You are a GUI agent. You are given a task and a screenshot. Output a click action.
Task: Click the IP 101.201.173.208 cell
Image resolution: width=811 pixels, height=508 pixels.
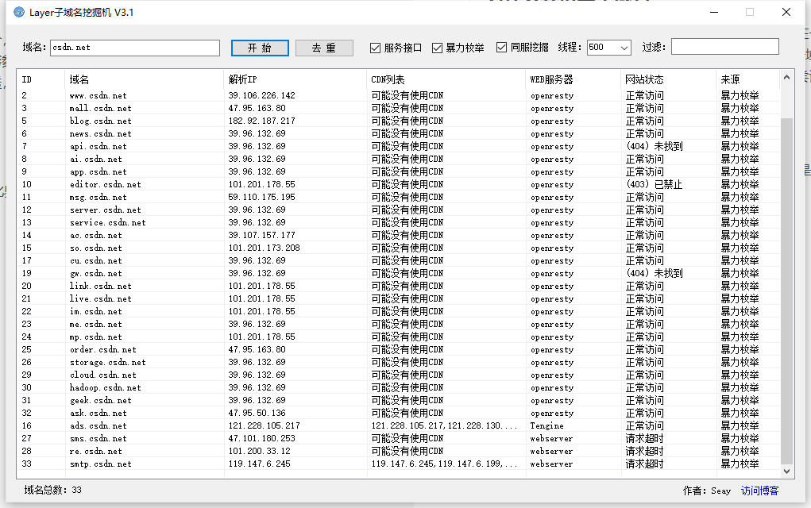(265, 248)
